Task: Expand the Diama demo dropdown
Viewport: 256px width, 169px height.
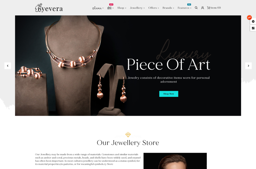Action: pyautogui.click(x=98, y=8)
